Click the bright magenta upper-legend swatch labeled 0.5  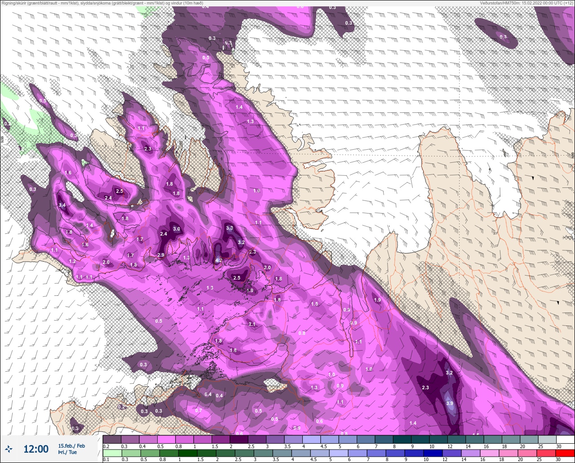pyautogui.click(x=166, y=439)
